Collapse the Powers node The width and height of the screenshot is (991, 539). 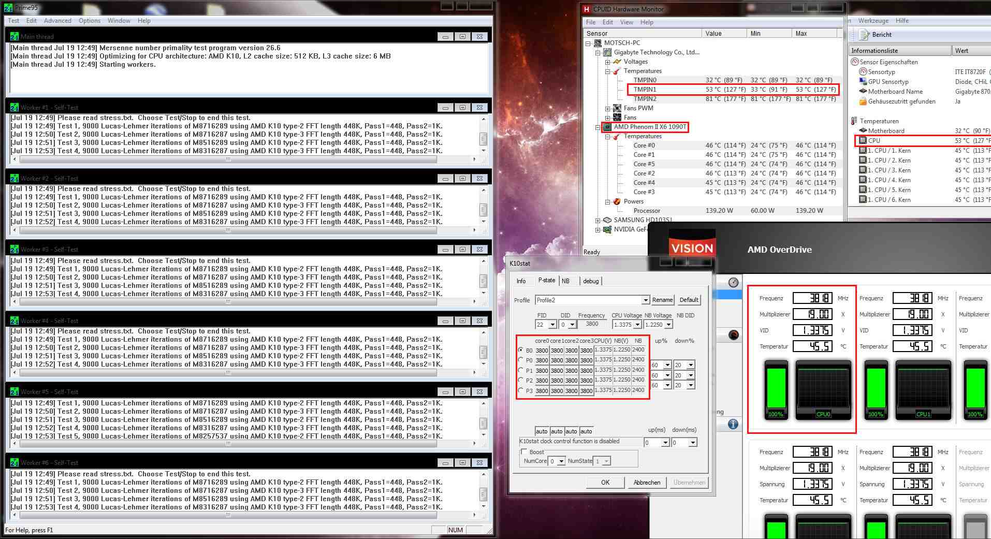607,202
